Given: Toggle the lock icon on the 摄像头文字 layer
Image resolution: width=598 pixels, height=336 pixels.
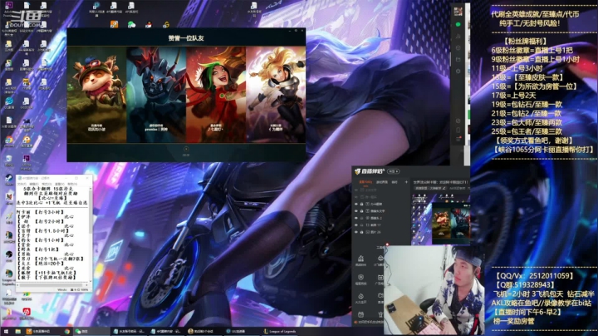Looking at the screenshot, I should pyautogui.click(x=362, y=210).
